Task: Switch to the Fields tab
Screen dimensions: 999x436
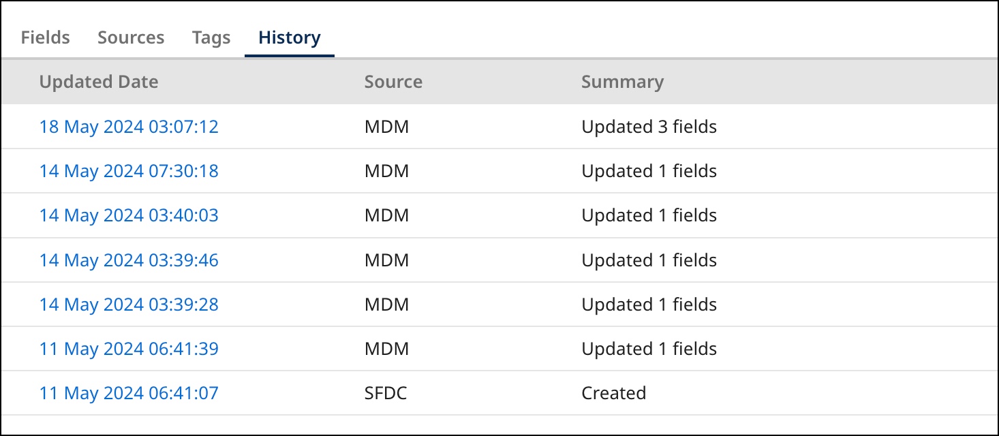Action: 45,37
